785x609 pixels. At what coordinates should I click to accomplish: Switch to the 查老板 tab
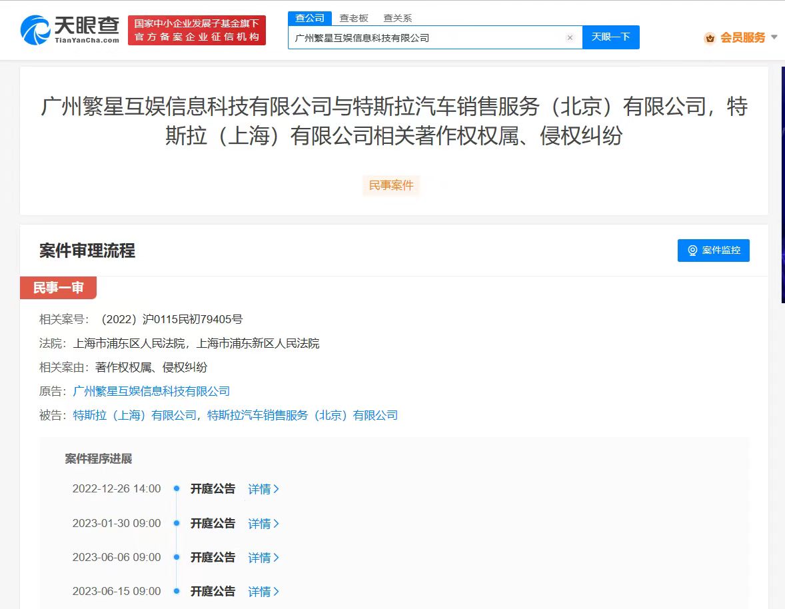[x=354, y=18]
